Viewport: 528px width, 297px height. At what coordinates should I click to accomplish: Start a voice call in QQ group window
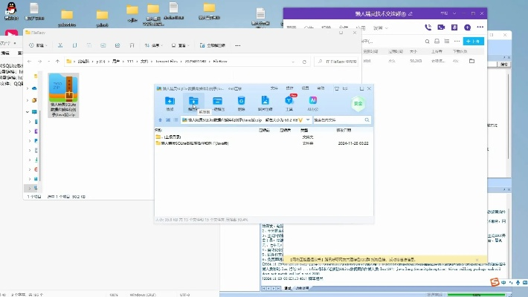tap(428, 27)
